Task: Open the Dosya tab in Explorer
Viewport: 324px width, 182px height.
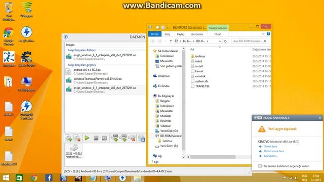Action: 154,34
